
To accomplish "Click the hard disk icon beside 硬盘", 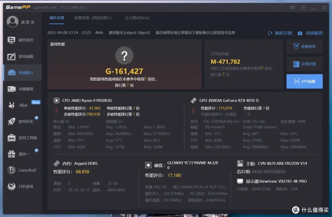I will click(x=148, y=165).
